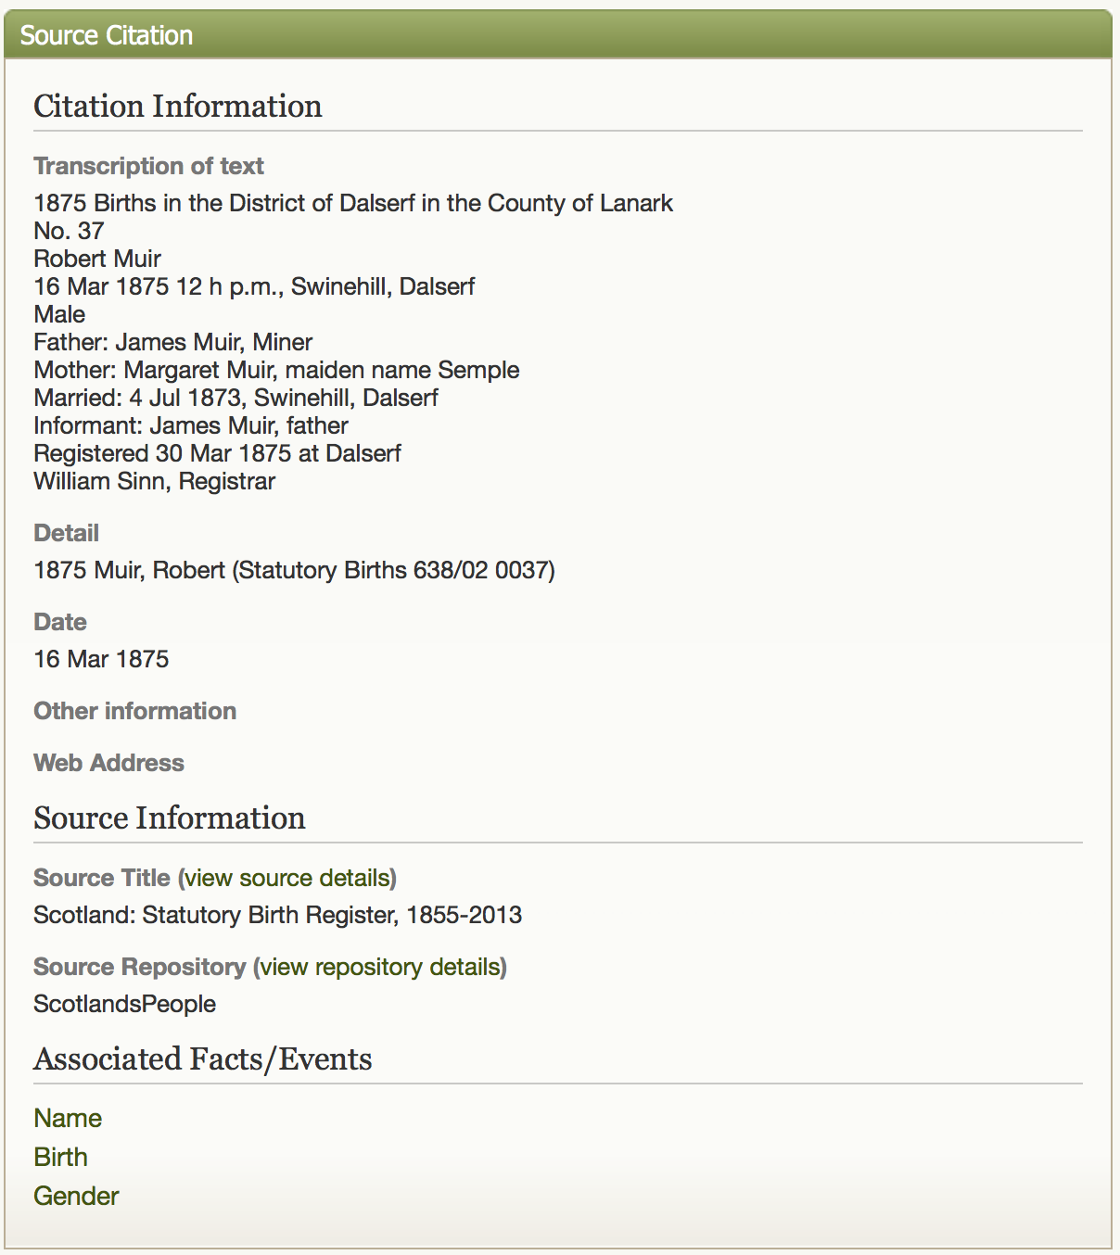Click the Scotland Statutory Birth Register title text

[277, 915]
